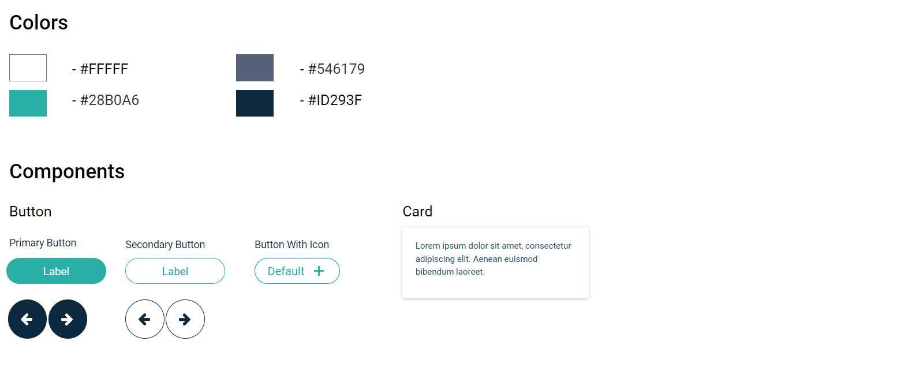Click the Secondary Button label text
This screenshot has width=897, height=371.
coord(165,245)
